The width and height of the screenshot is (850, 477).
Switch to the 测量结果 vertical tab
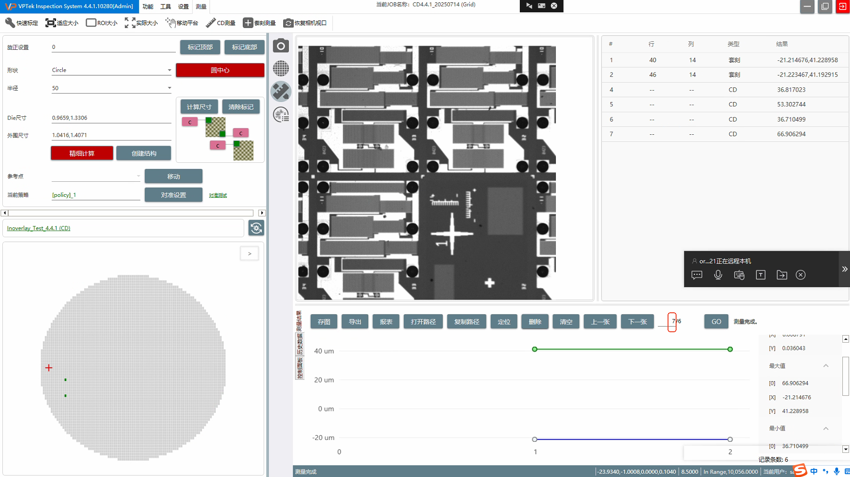click(299, 321)
